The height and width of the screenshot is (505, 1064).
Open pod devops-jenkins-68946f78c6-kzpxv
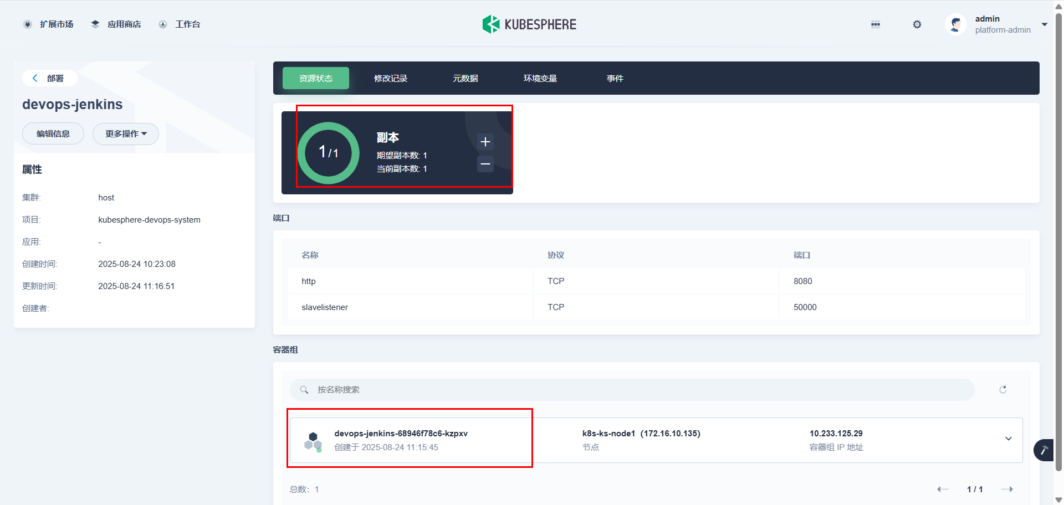(x=401, y=434)
